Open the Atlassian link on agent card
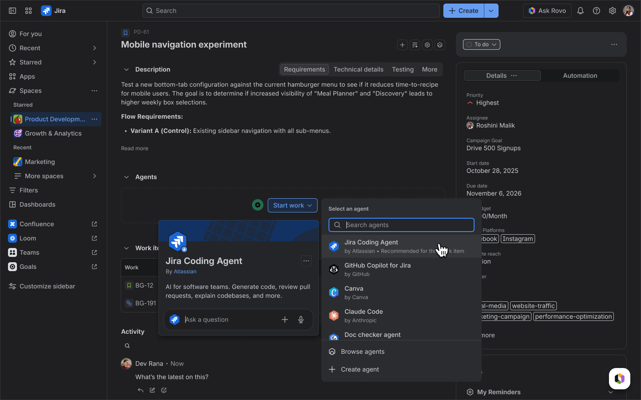 (185, 272)
